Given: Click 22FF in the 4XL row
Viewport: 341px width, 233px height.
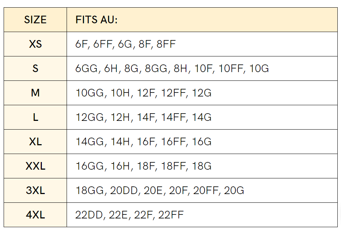Looking at the screenshot, I should point(171,215).
